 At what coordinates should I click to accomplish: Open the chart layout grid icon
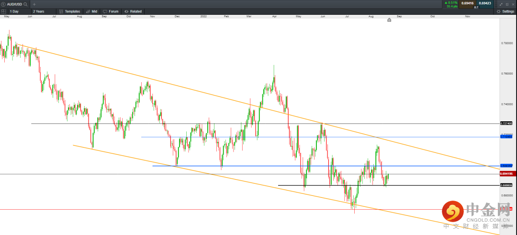[x=4, y=11]
